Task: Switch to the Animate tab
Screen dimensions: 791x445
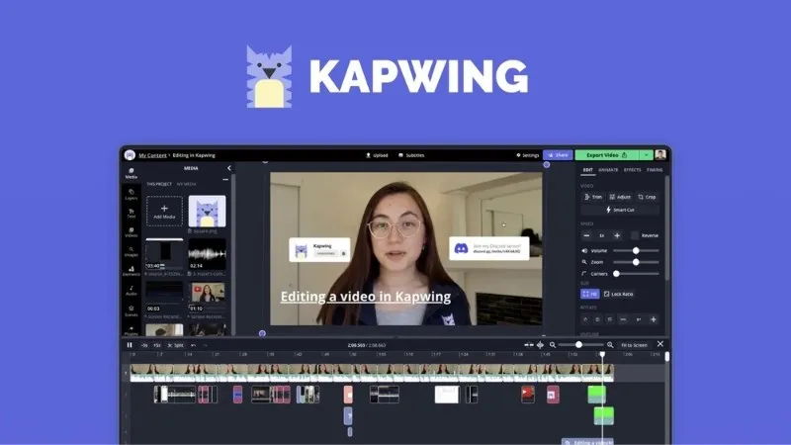Action: [x=609, y=170]
